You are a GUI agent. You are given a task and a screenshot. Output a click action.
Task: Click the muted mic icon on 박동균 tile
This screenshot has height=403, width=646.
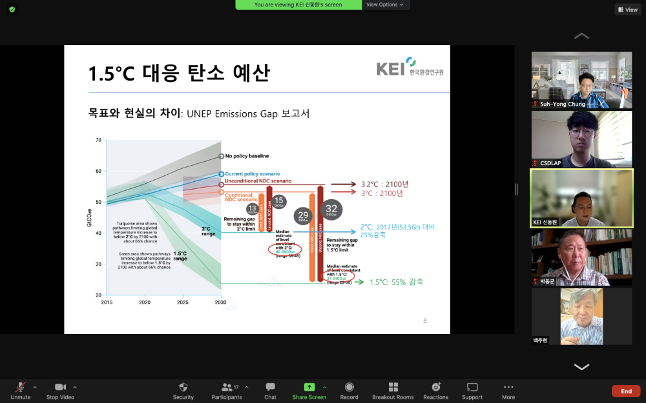[x=536, y=281]
